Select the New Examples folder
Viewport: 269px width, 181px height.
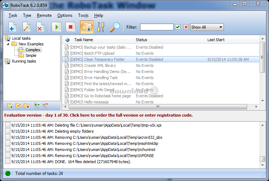[31, 44]
